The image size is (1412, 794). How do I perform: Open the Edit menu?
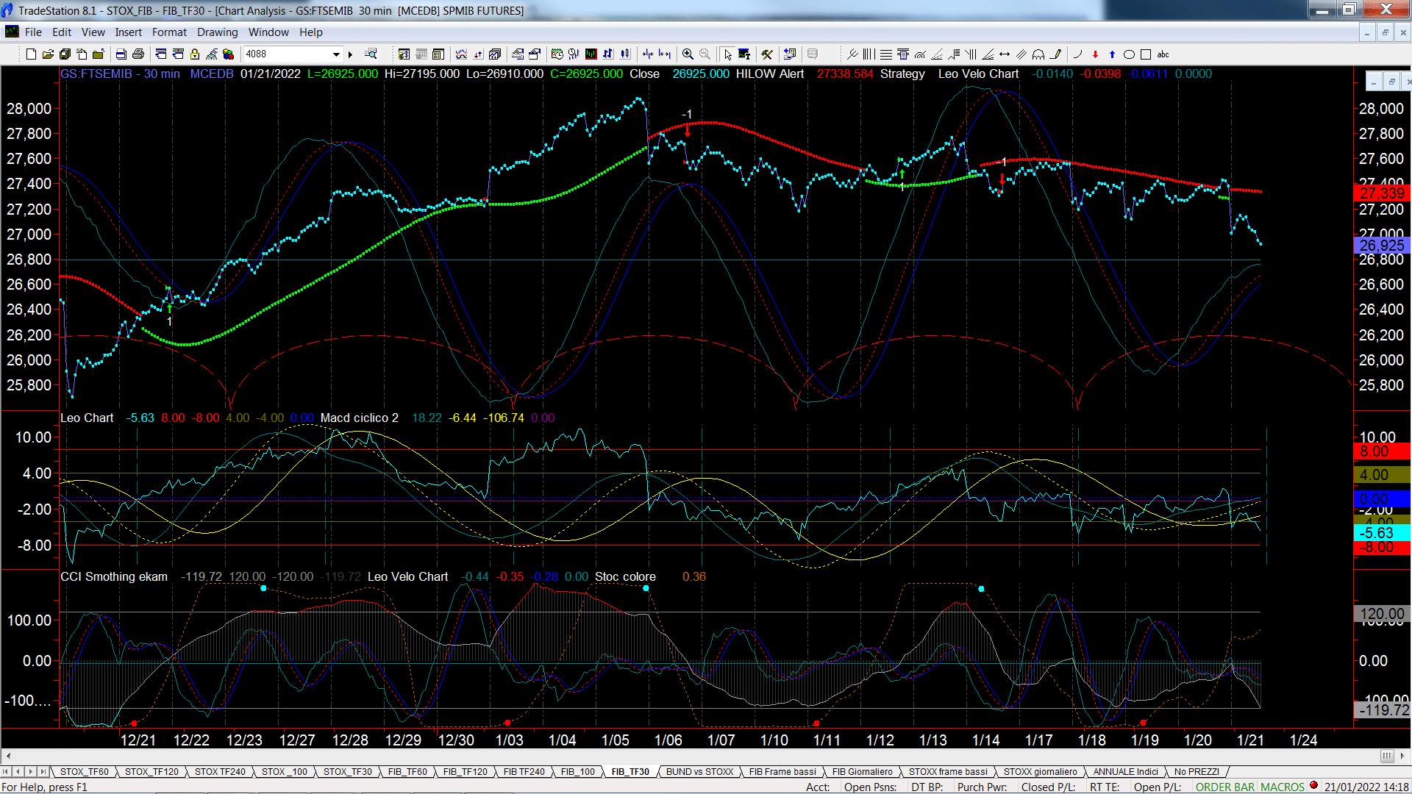62,32
